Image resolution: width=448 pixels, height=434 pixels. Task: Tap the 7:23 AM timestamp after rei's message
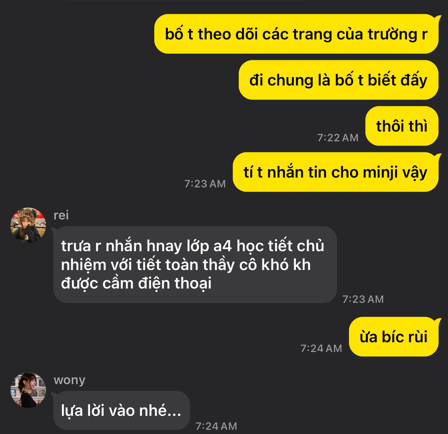(363, 299)
